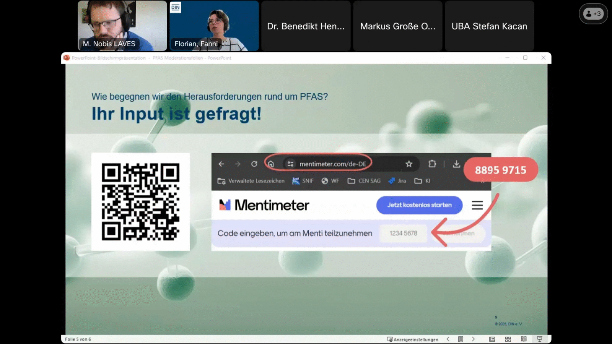Click the Jetzt kostenlos starten button
This screenshot has width=612, height=344.
click(x=419, y=205)
